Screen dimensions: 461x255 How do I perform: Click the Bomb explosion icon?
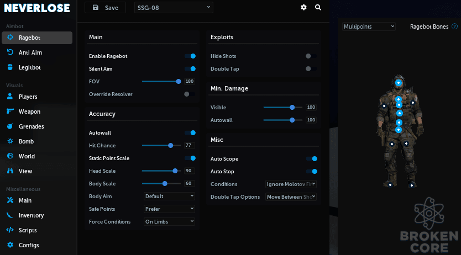point(10,141)
